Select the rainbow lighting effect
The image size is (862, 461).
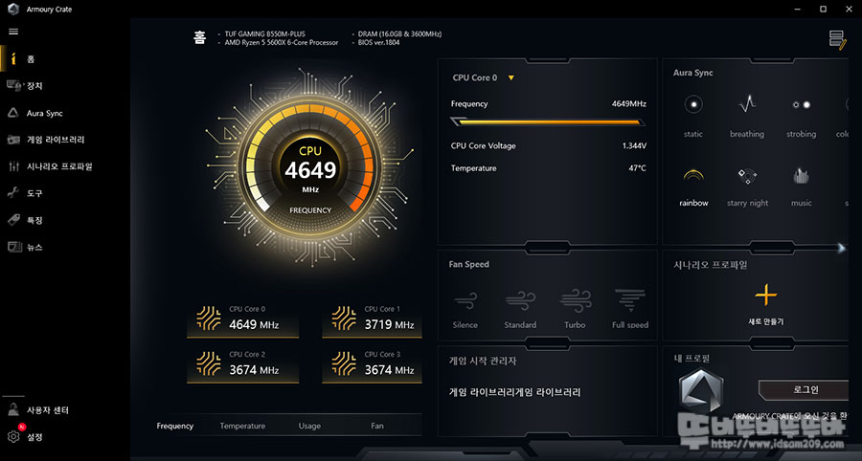[693, 187]
